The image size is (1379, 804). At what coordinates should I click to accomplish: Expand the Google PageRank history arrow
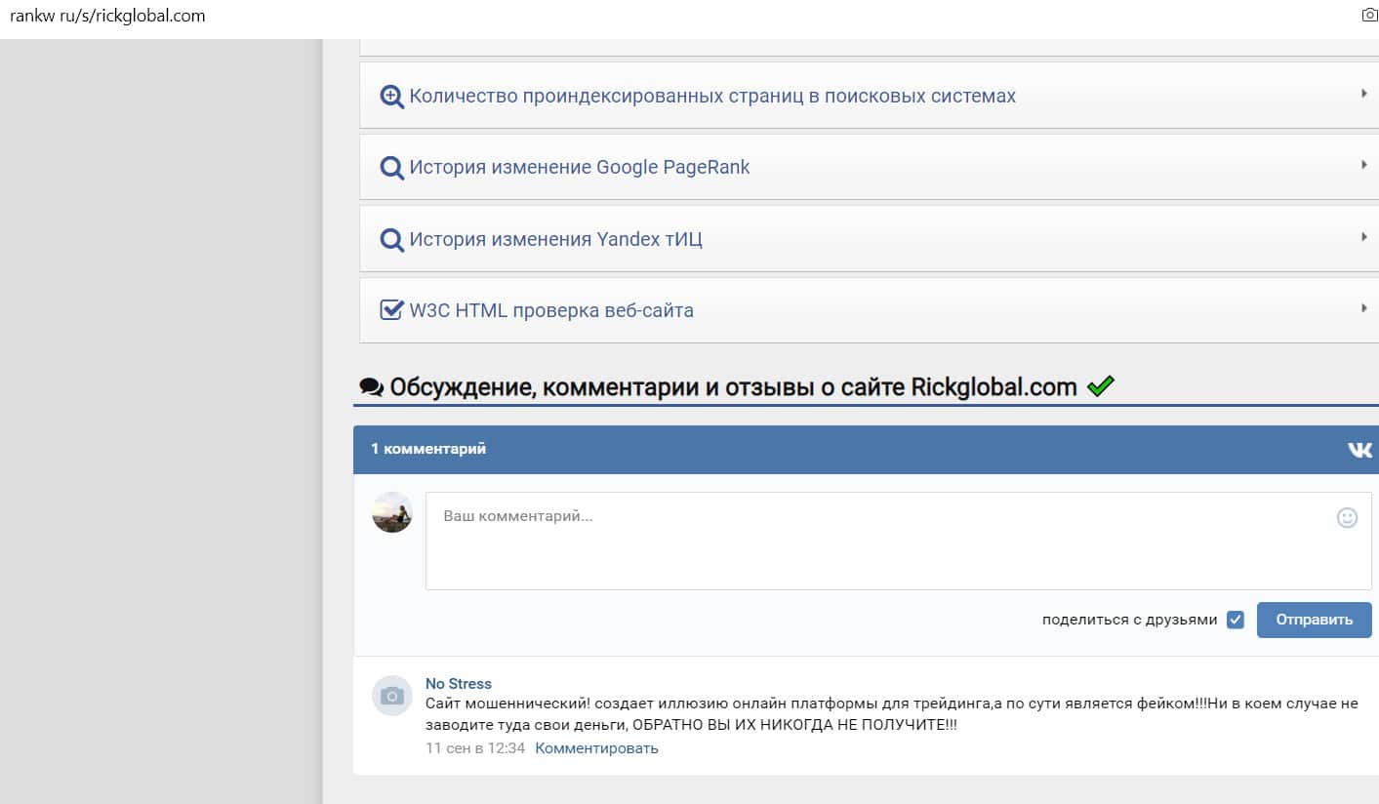coord(1363,165)
